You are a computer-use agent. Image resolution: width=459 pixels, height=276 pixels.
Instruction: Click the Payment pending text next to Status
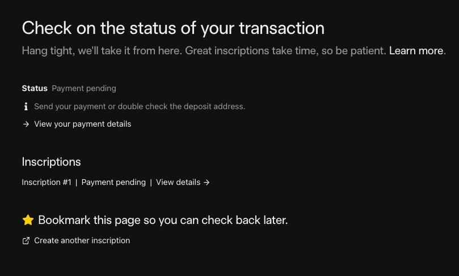point(84,88)
